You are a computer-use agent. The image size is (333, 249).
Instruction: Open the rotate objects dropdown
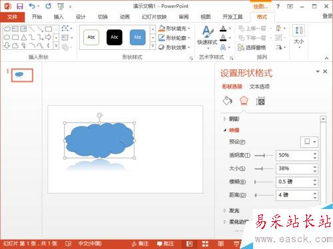tap(280, 47)
